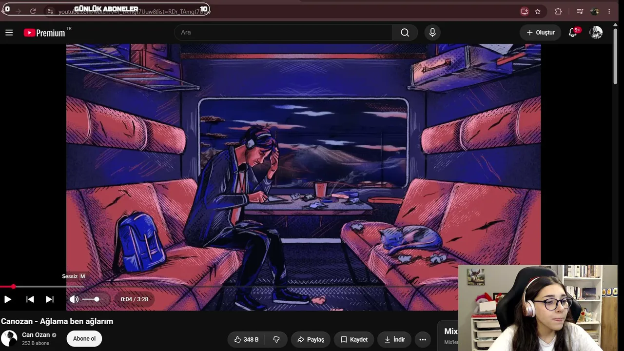Viewport: 624px width, 351px height.
Task: Open the account avatar menu
Action: [x=596, y=33]
